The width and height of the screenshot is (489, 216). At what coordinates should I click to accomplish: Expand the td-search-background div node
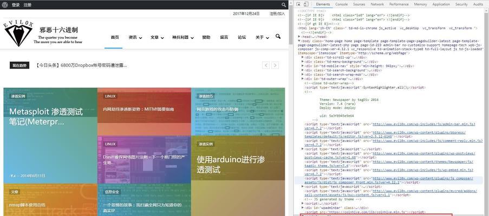[303, 70]
